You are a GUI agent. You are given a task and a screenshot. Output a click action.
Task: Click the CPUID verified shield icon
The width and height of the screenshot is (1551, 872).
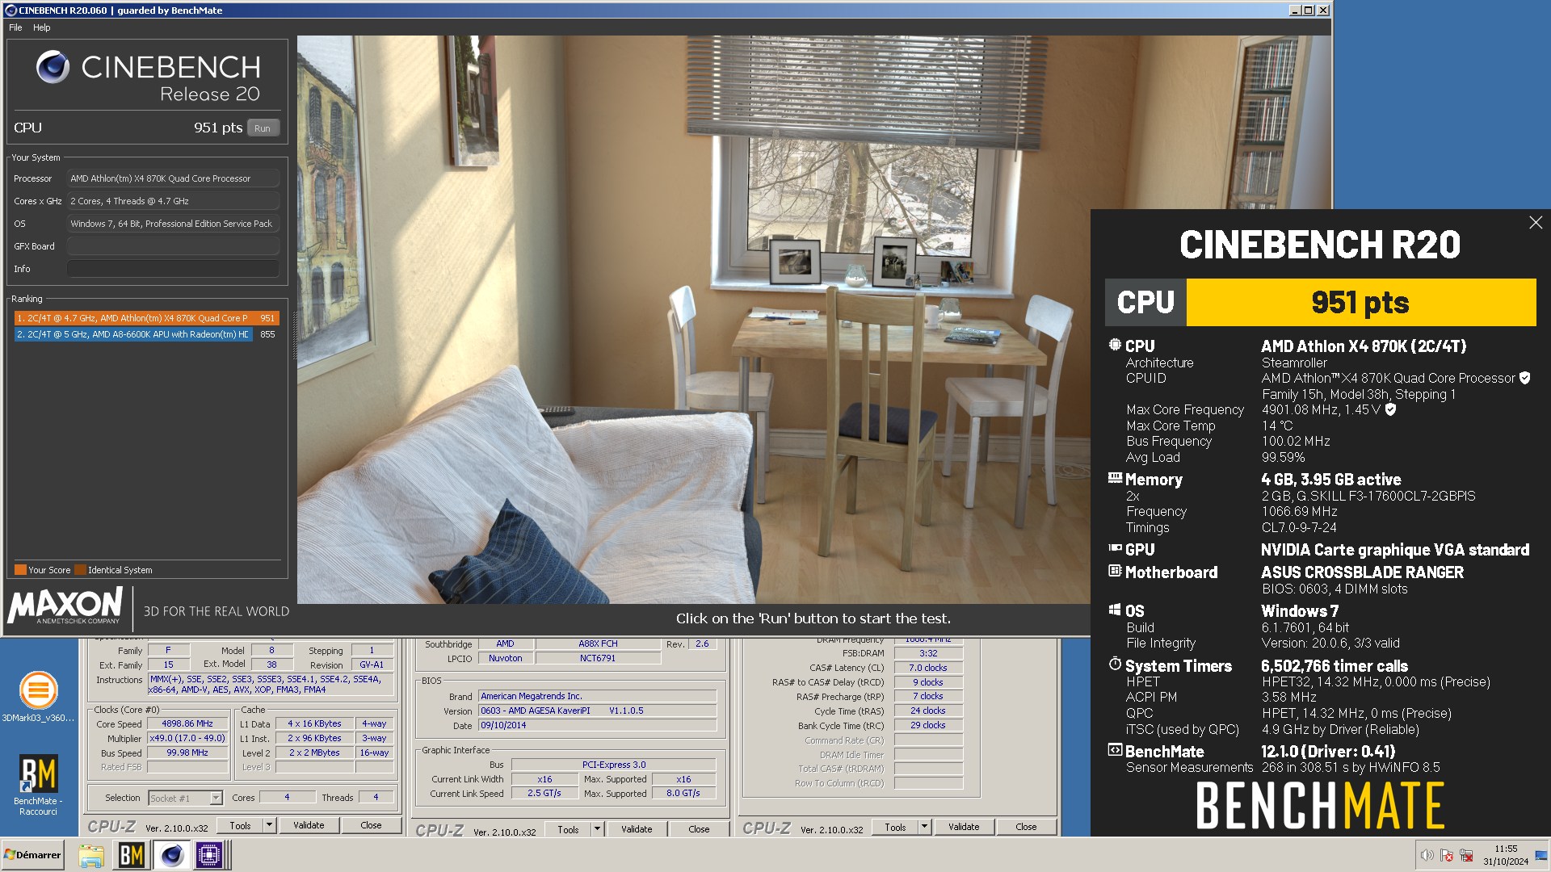click(x=1524, y=378)
